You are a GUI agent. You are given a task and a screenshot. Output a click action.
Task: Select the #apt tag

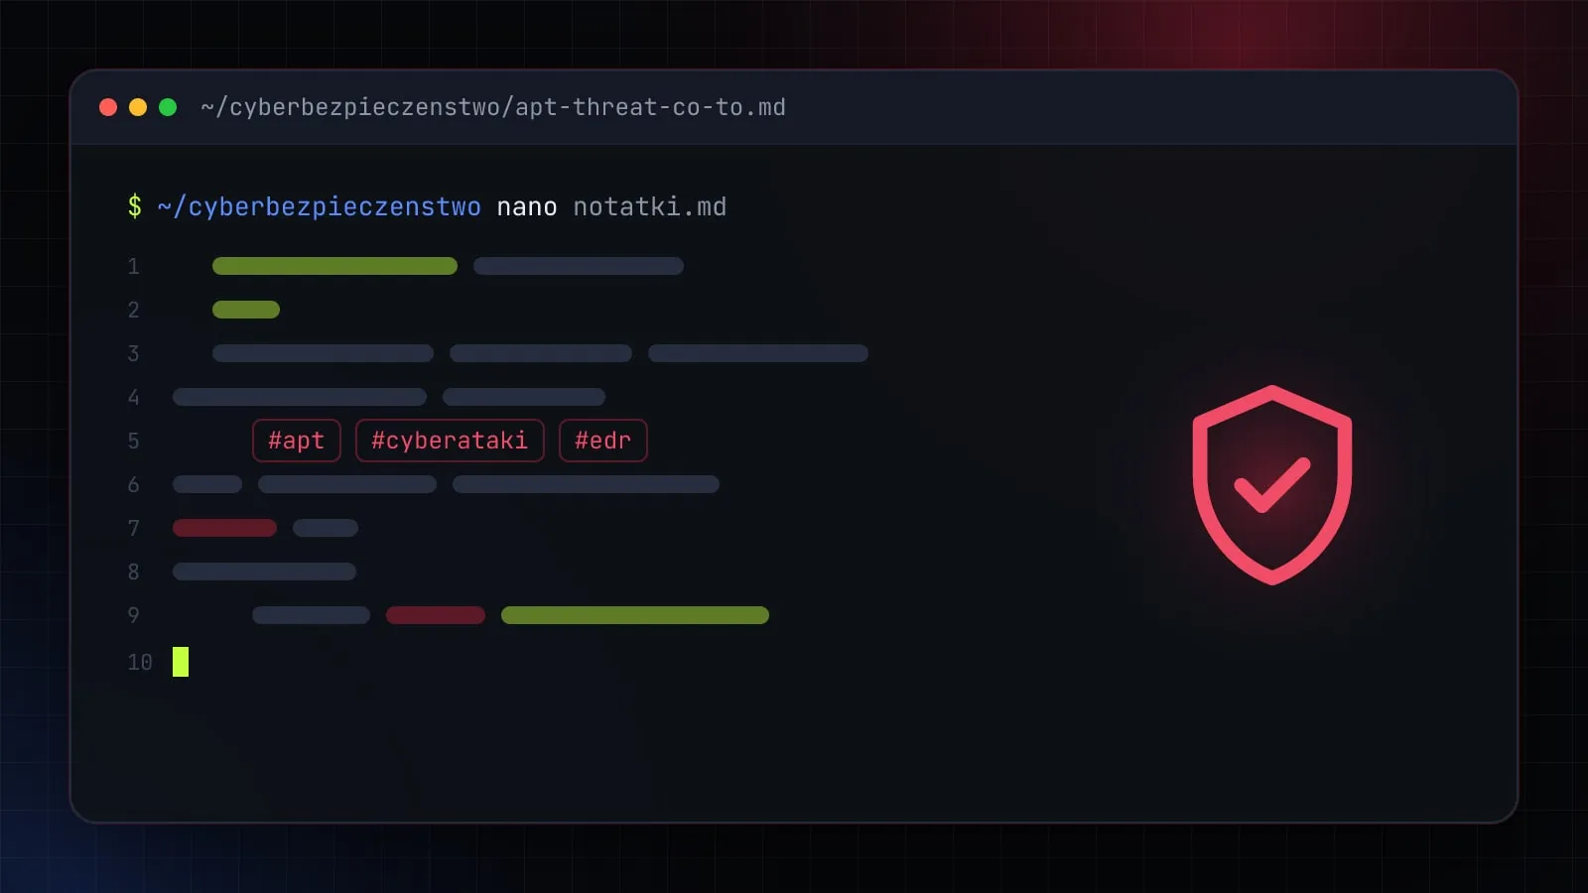pyautogui.click(x=297, y=441)
